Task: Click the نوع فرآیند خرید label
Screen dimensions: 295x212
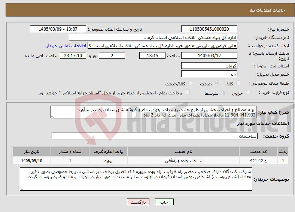Action: tap(274, 93)
